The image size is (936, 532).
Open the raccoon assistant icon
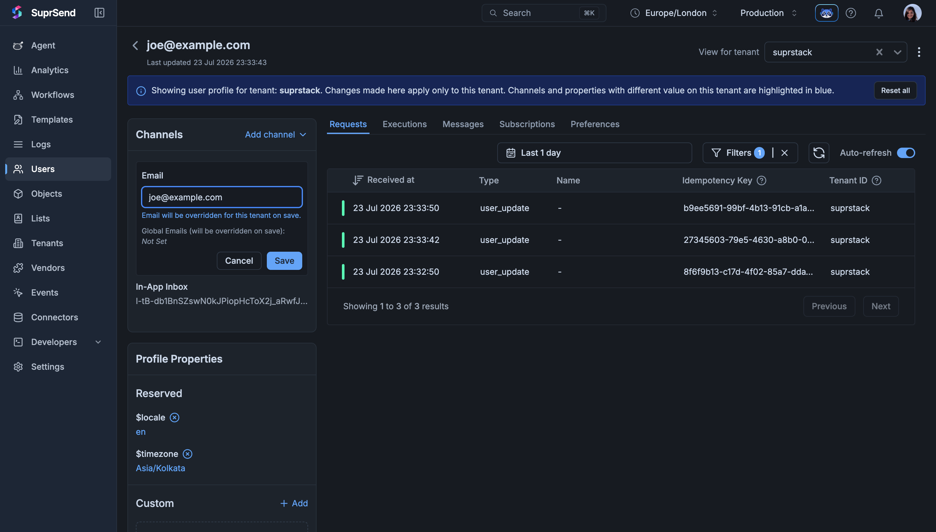tap(826, 13)
